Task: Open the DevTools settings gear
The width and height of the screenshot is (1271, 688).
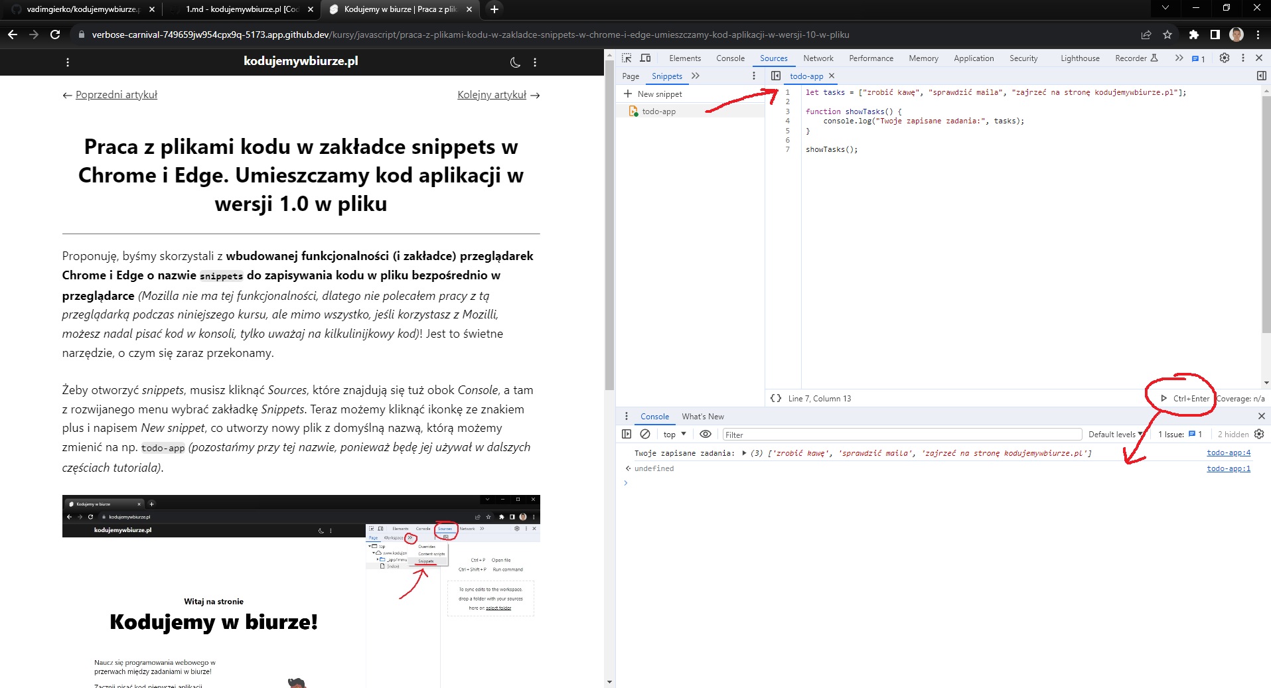Action: coord(1225,58)
